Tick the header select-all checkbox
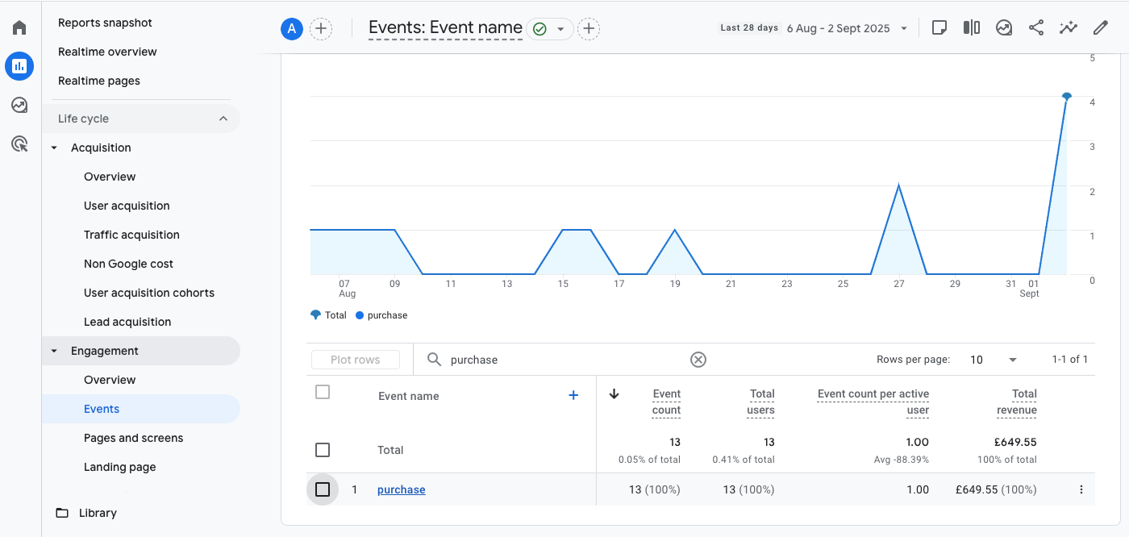 click(x=323, y=392)
